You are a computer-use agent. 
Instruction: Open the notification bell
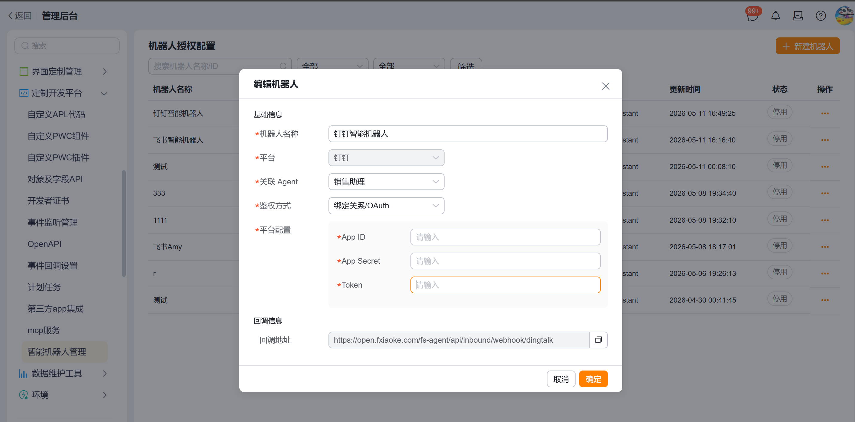(x=775, y=16)
